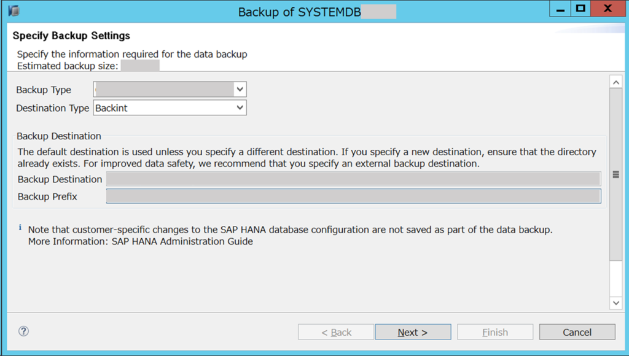Click into the Backup Destination field

point(353,179)
